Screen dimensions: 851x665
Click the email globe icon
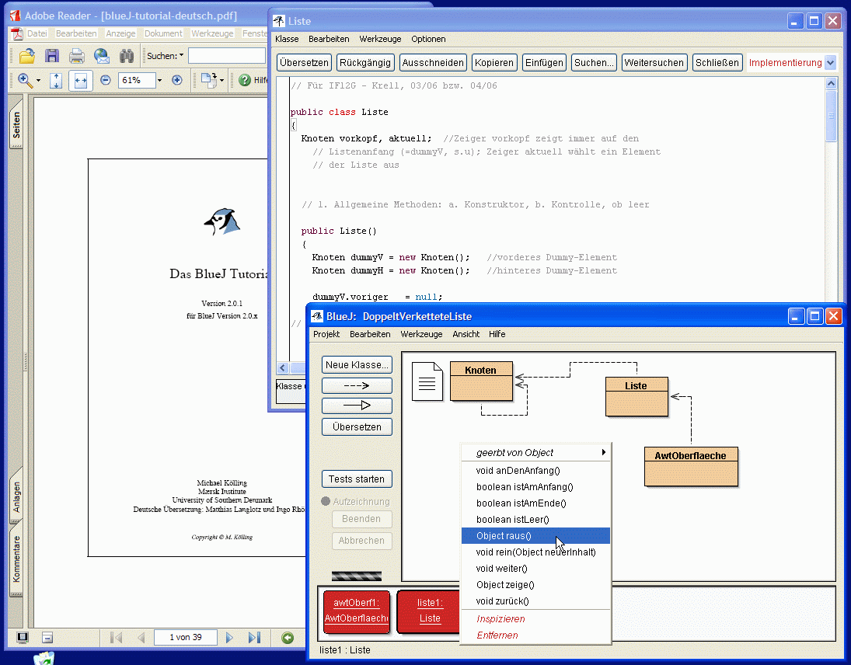click(x=102, y=56)
